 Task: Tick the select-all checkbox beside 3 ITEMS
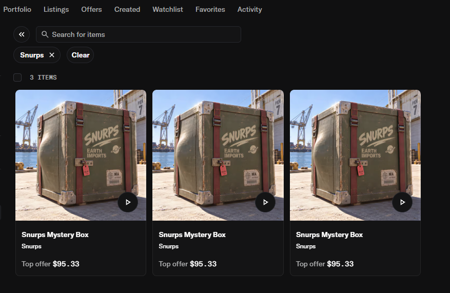(x=17, y=77)
